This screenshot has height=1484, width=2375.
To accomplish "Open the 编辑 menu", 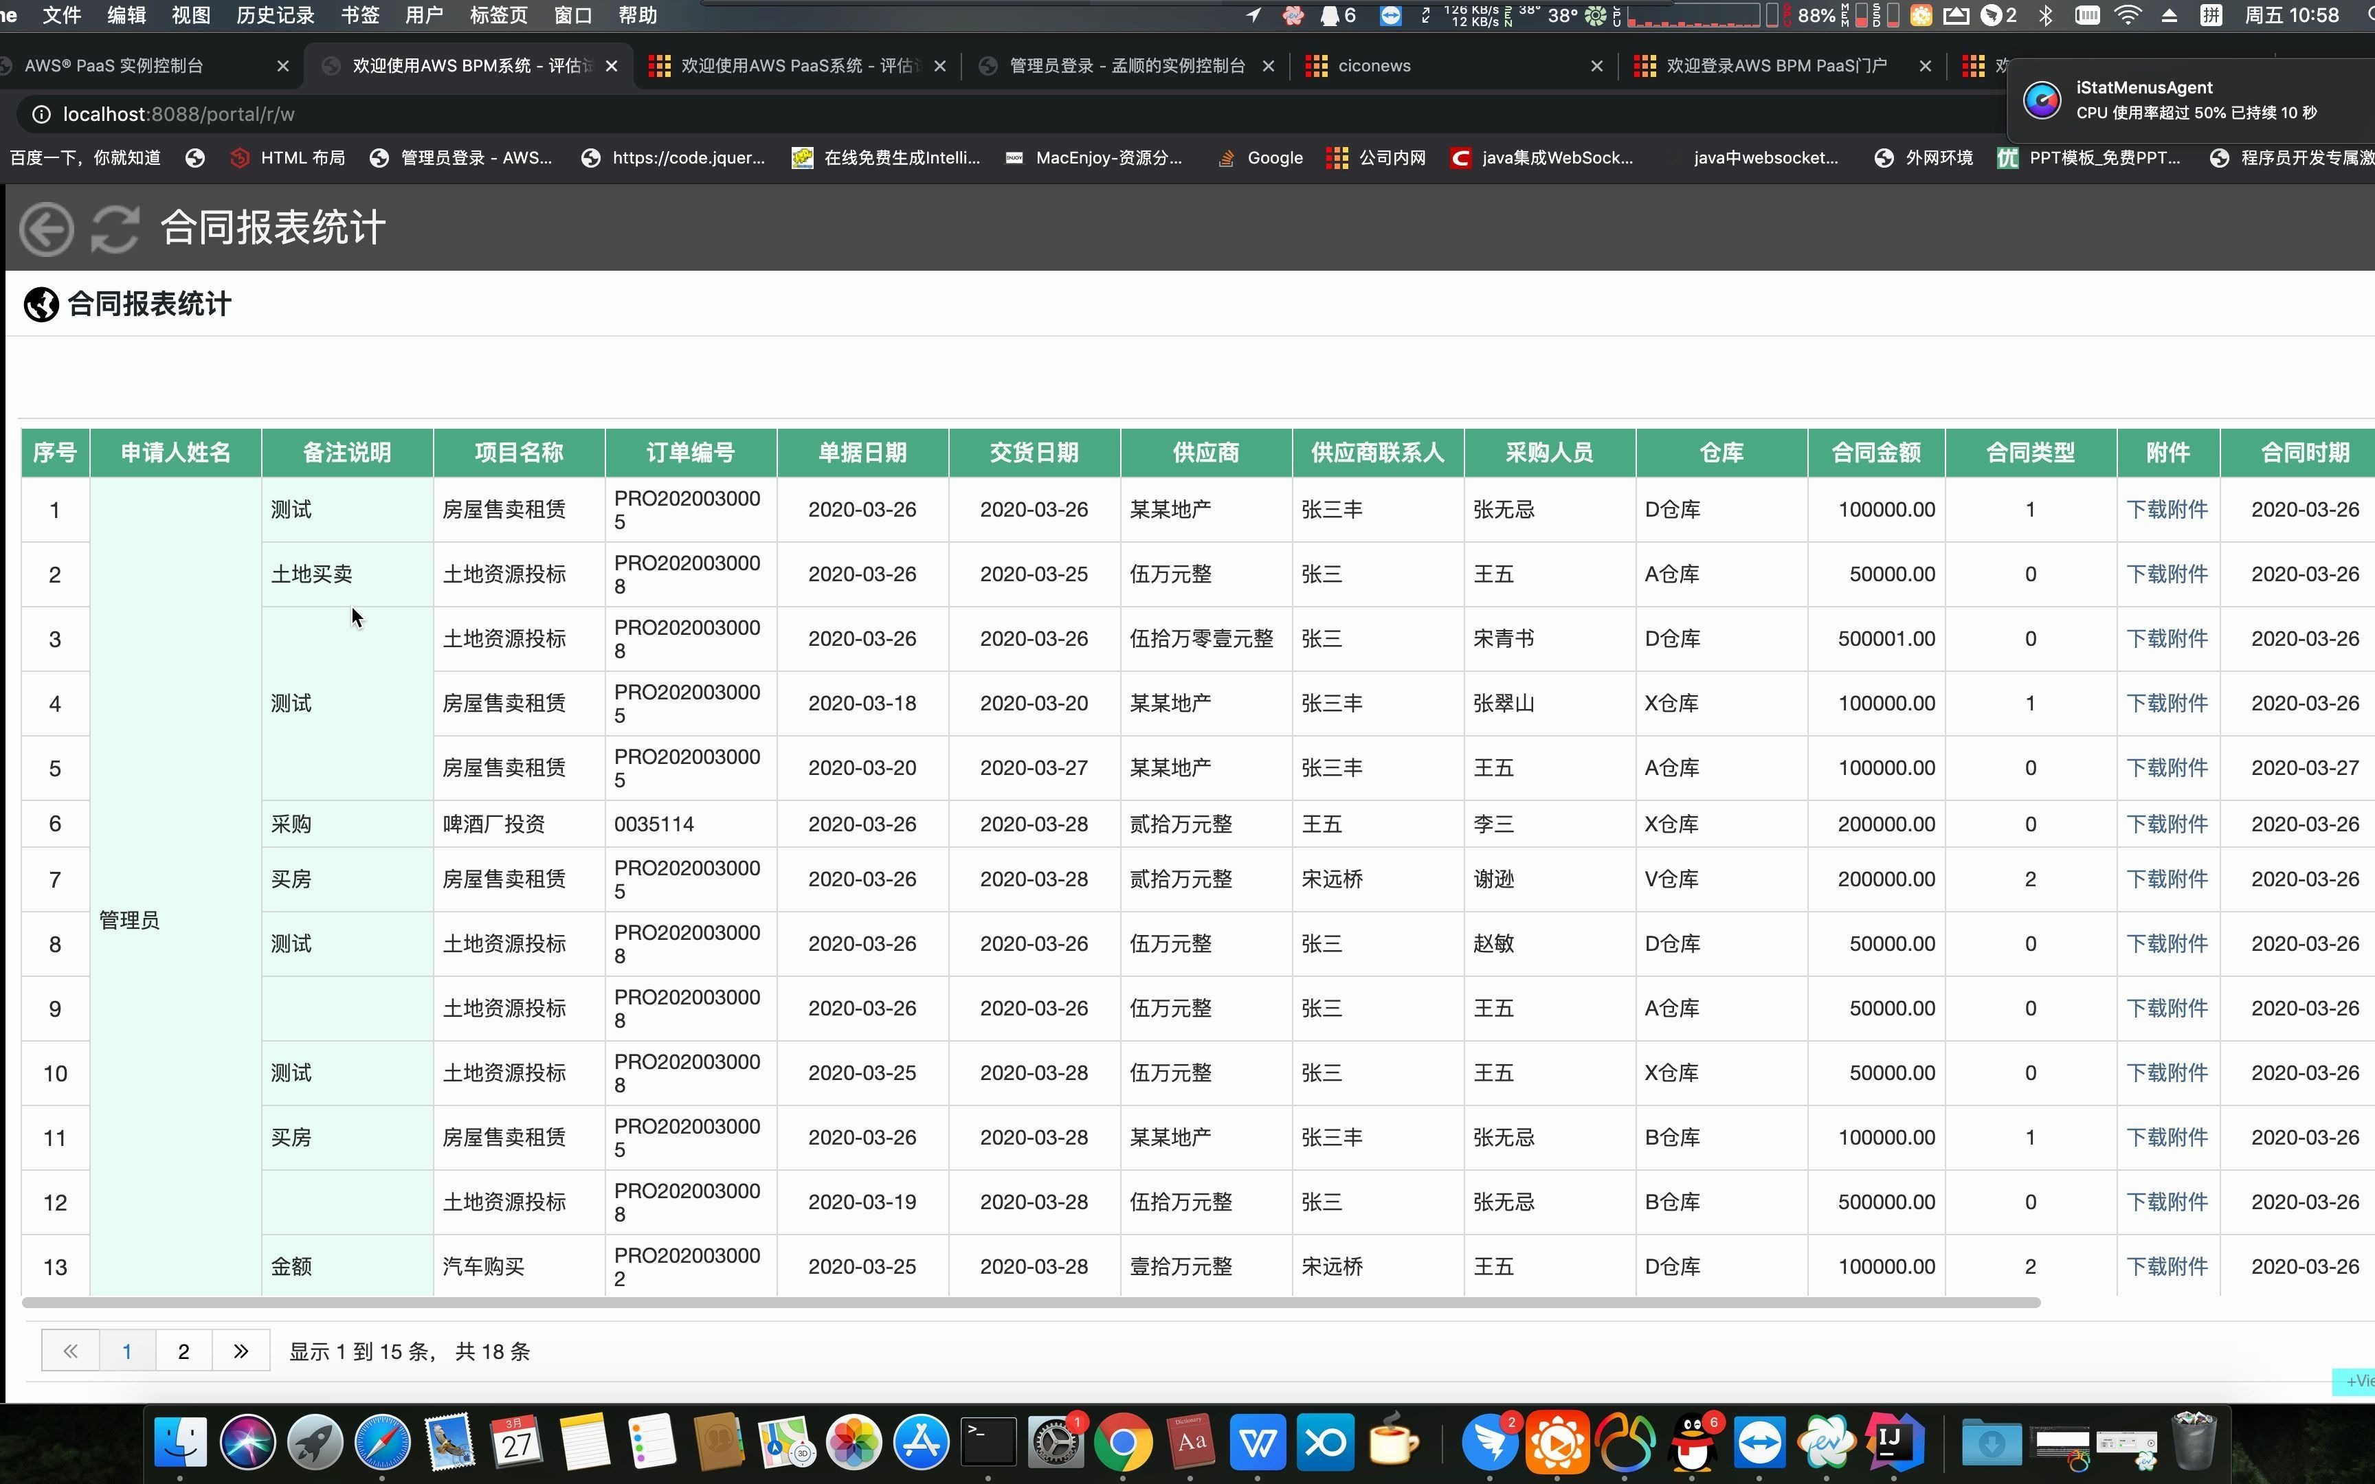I will click(126, 16).
